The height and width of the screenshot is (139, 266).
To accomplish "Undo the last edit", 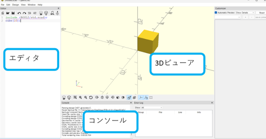I will click(x=19, y=13).
